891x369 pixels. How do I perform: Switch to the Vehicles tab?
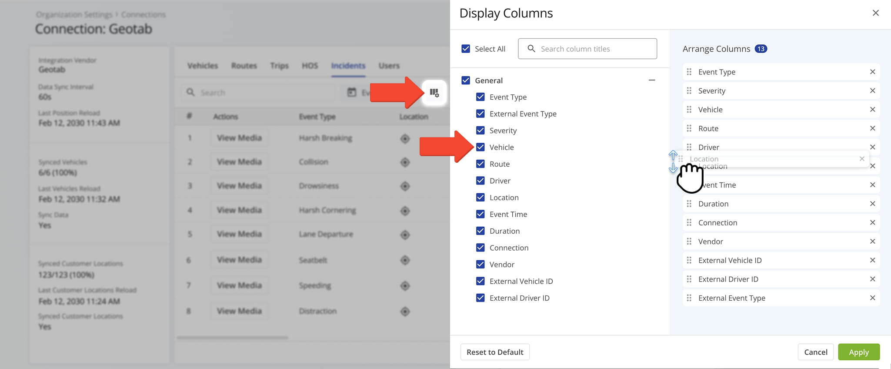[203, 66]
